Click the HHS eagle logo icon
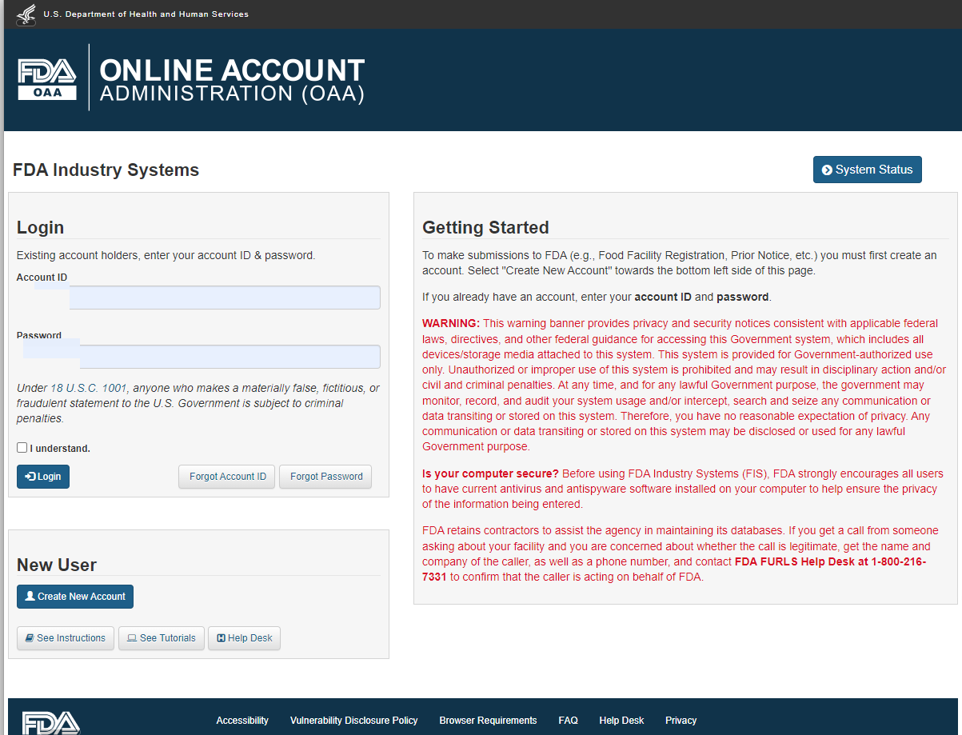 (26, 14)
